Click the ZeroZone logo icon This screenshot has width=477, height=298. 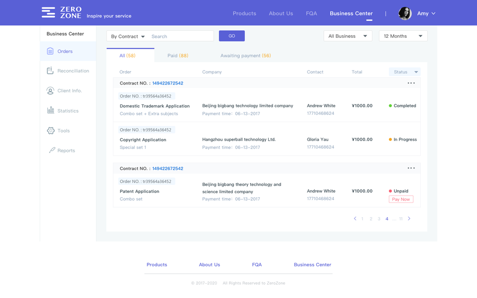pos(48,12)
